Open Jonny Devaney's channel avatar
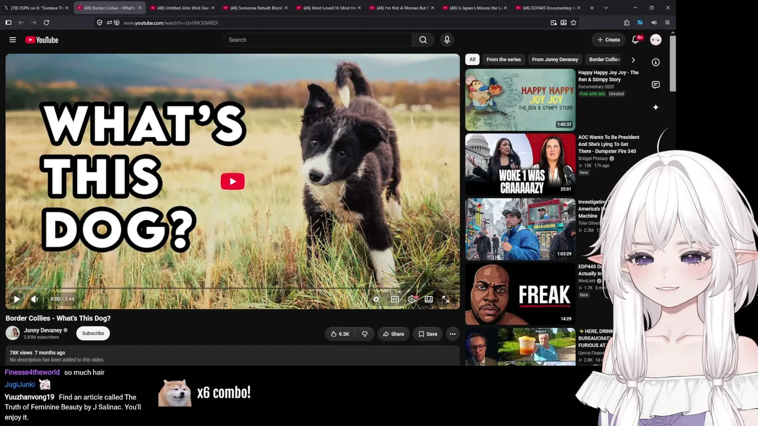This screenshot has width=758, height=426. point(12,333)
